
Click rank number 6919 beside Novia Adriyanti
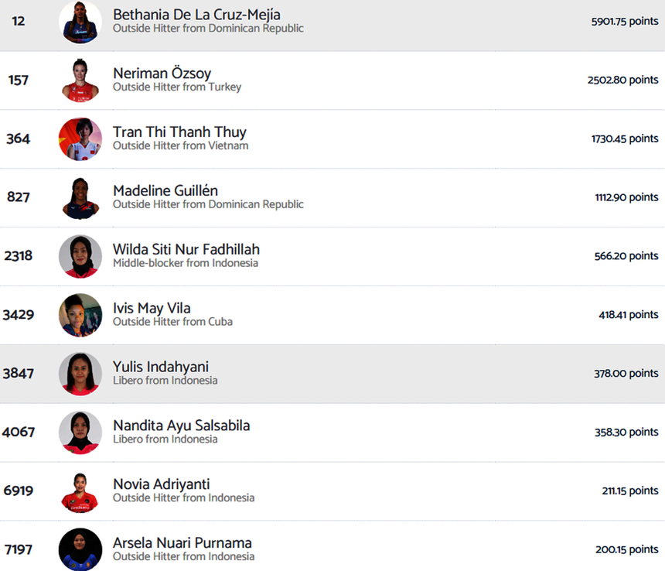(19, 491)
